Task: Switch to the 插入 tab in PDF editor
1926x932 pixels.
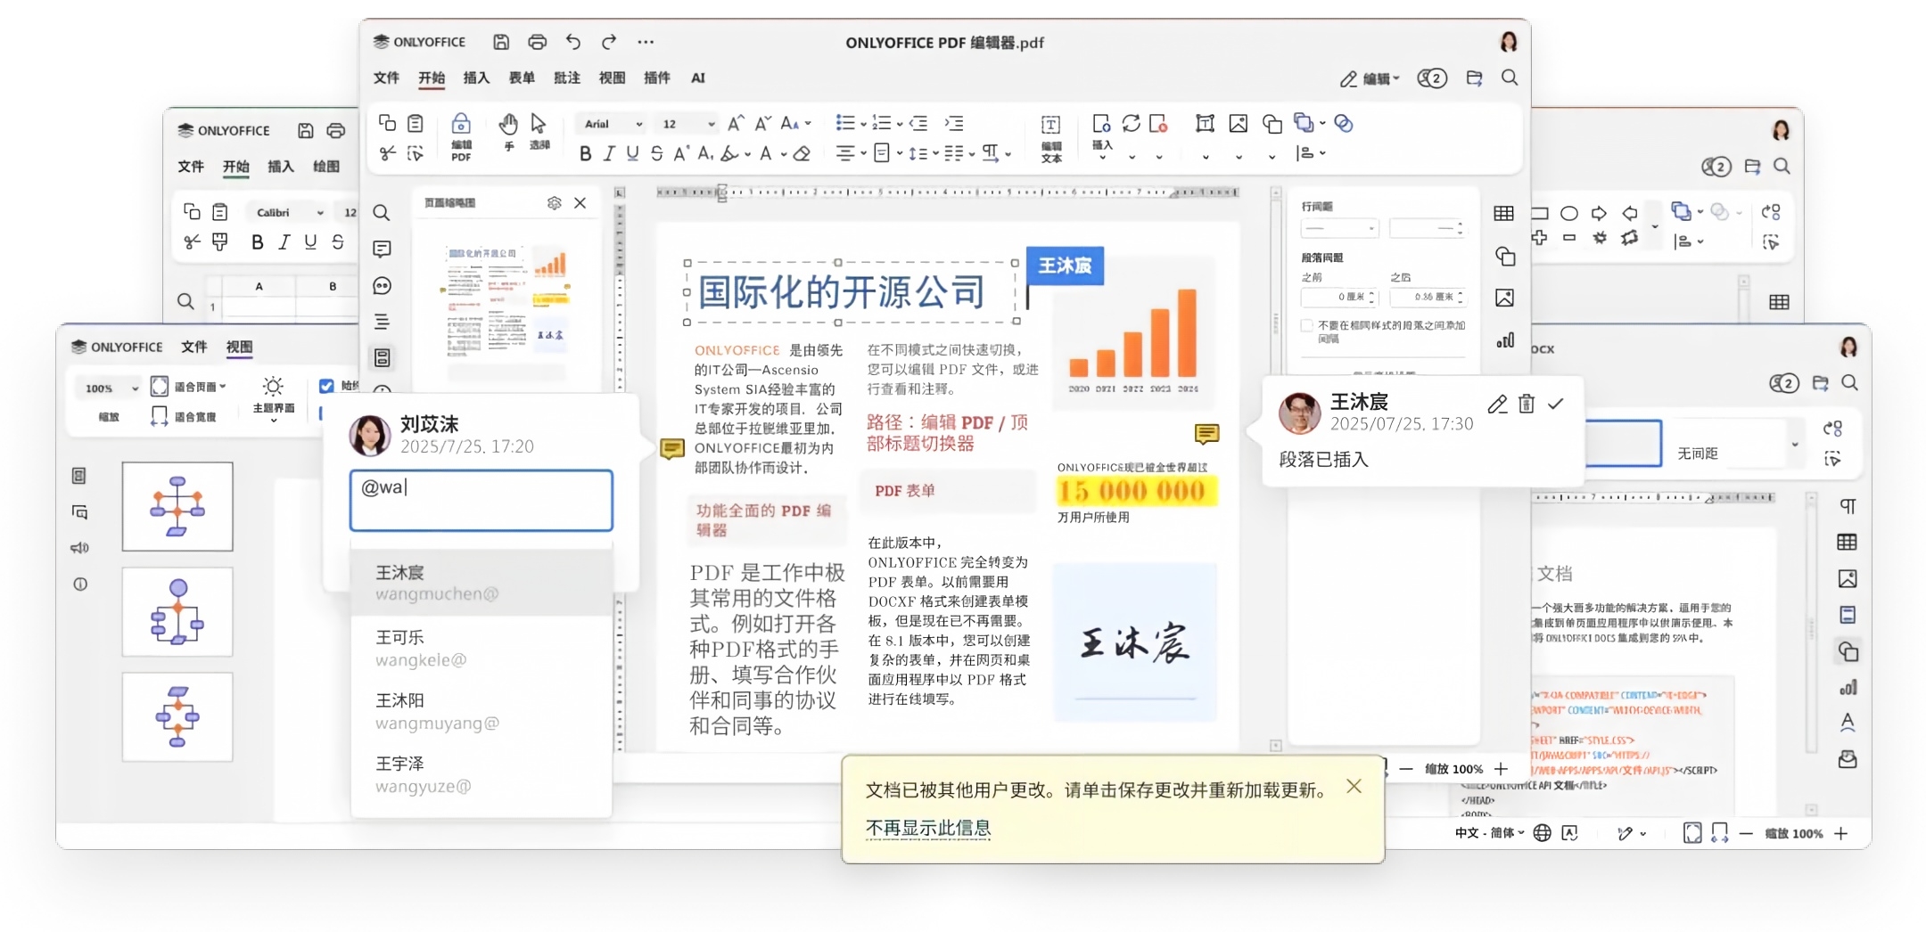Action: point(476,78)
